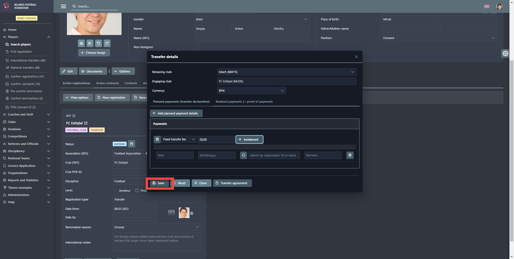
Task: Click the scissors crop icon under photo
Action: click(x=90, y=43)
